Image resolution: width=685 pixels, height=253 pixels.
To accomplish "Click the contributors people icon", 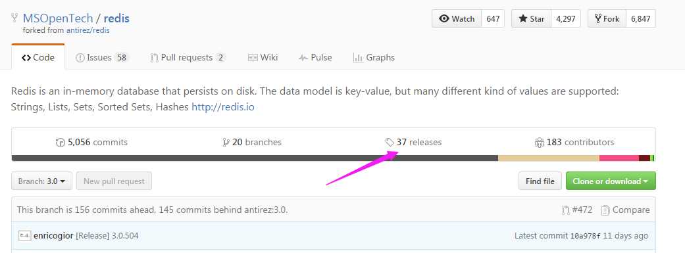I will tap(539, 142).
